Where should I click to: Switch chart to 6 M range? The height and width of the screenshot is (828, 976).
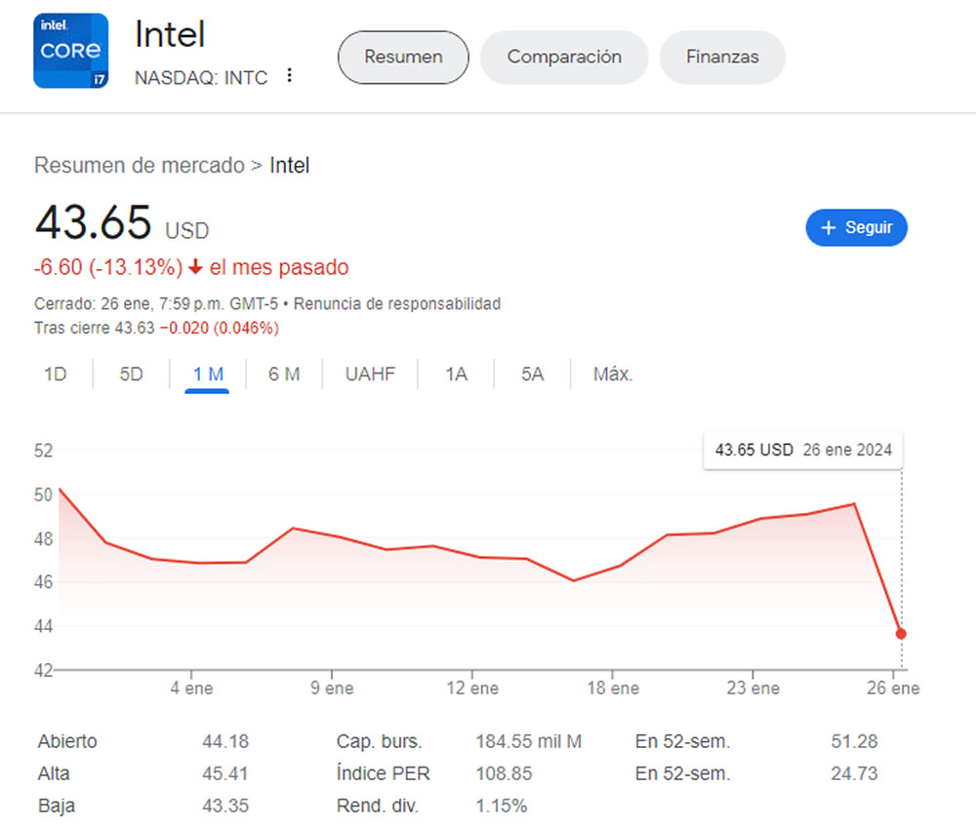[284, 375]
